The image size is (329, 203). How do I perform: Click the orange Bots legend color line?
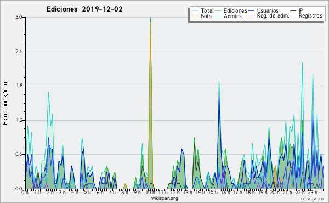(195, 16)
